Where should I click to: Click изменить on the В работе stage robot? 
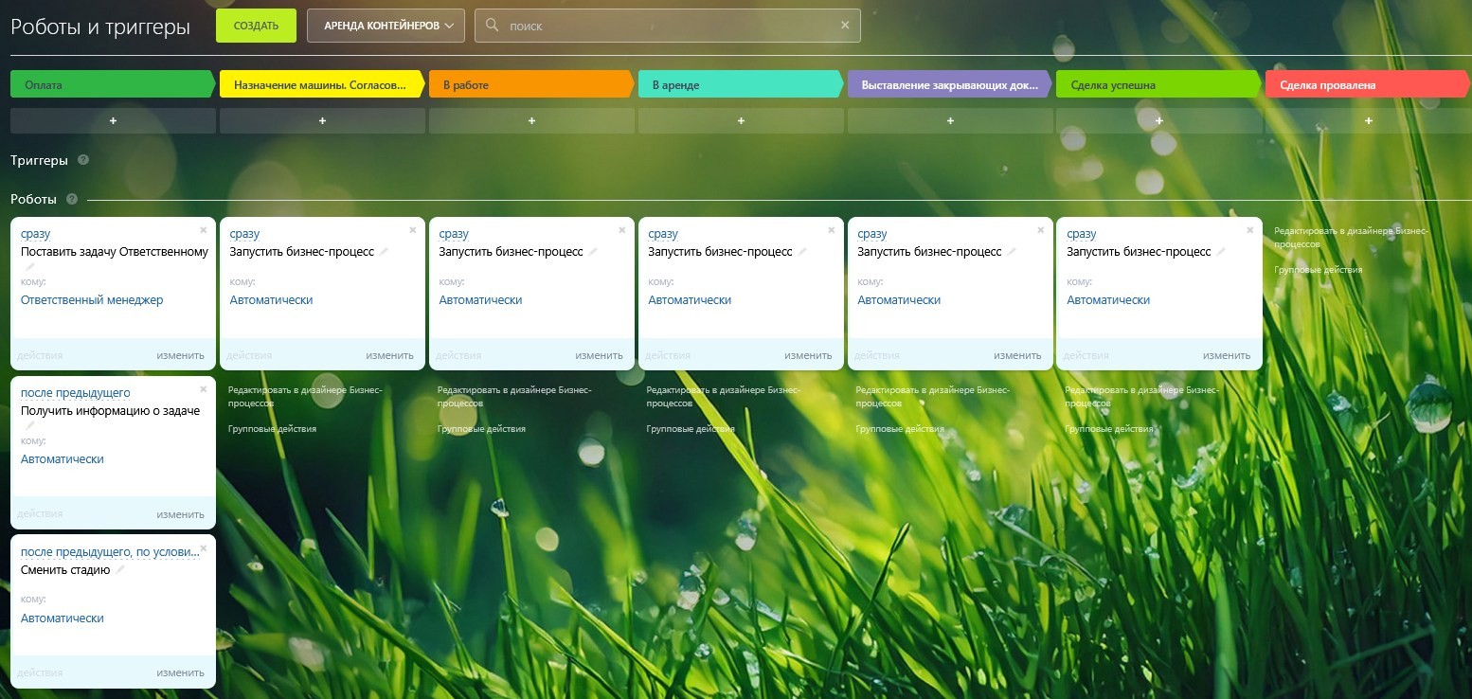click(x=600, y=355)
